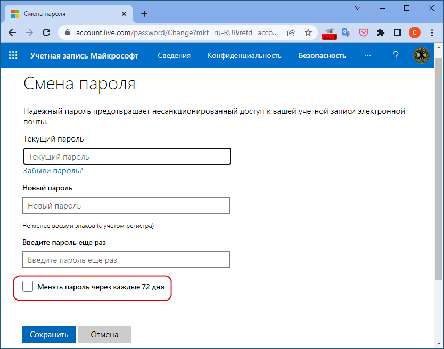Click the scrollbar up arrow

(x=439, y=47)
